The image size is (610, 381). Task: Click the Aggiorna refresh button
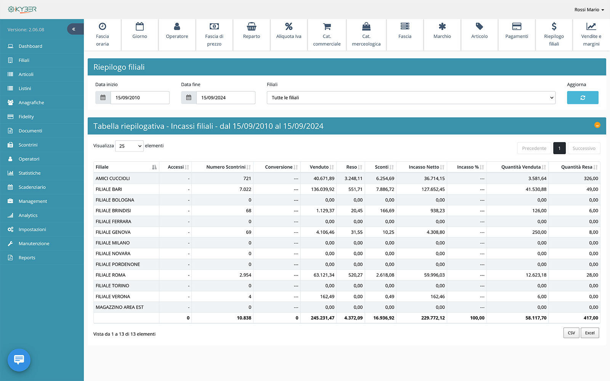(x=583, y=98)
